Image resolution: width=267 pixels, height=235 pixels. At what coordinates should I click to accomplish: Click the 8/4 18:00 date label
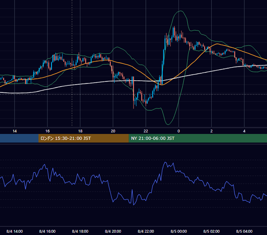click(80, 231)
